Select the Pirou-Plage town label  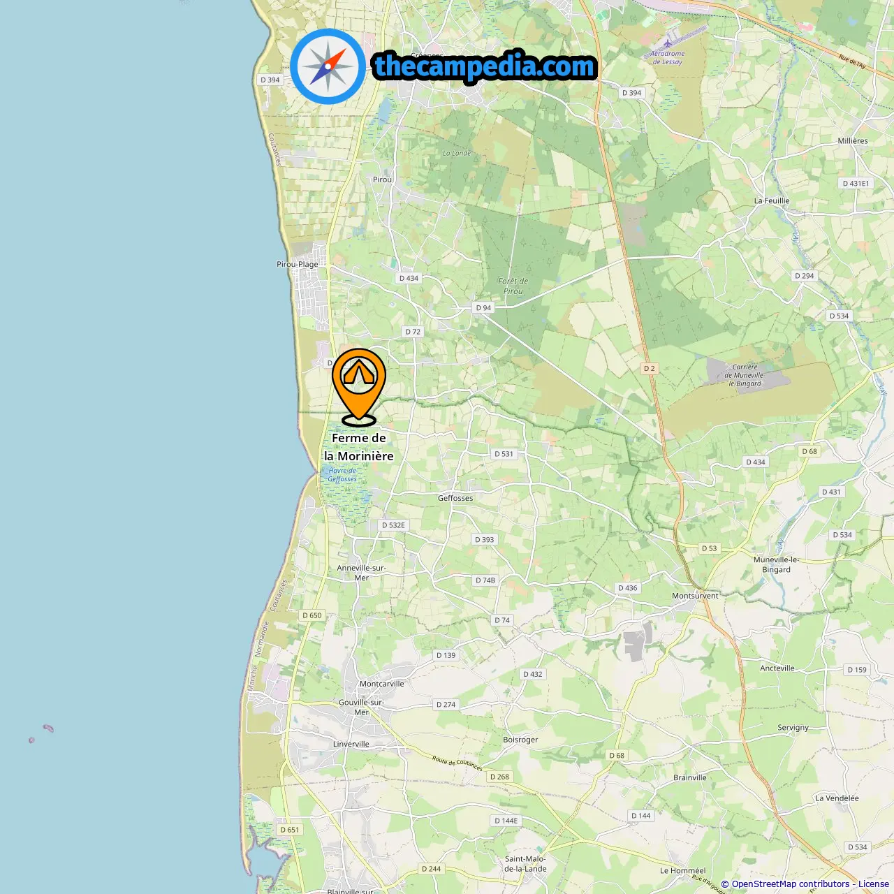coord(298,264)
